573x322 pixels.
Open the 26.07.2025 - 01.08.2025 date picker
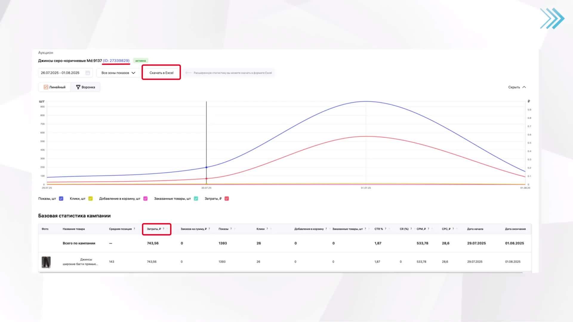(60, 73)
